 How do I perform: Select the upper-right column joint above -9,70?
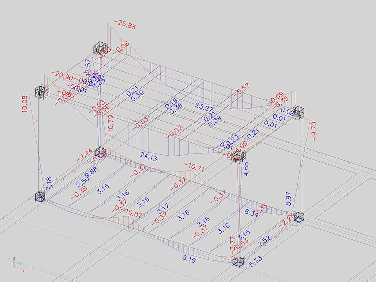pyautogui.click(x=300, y=112)
